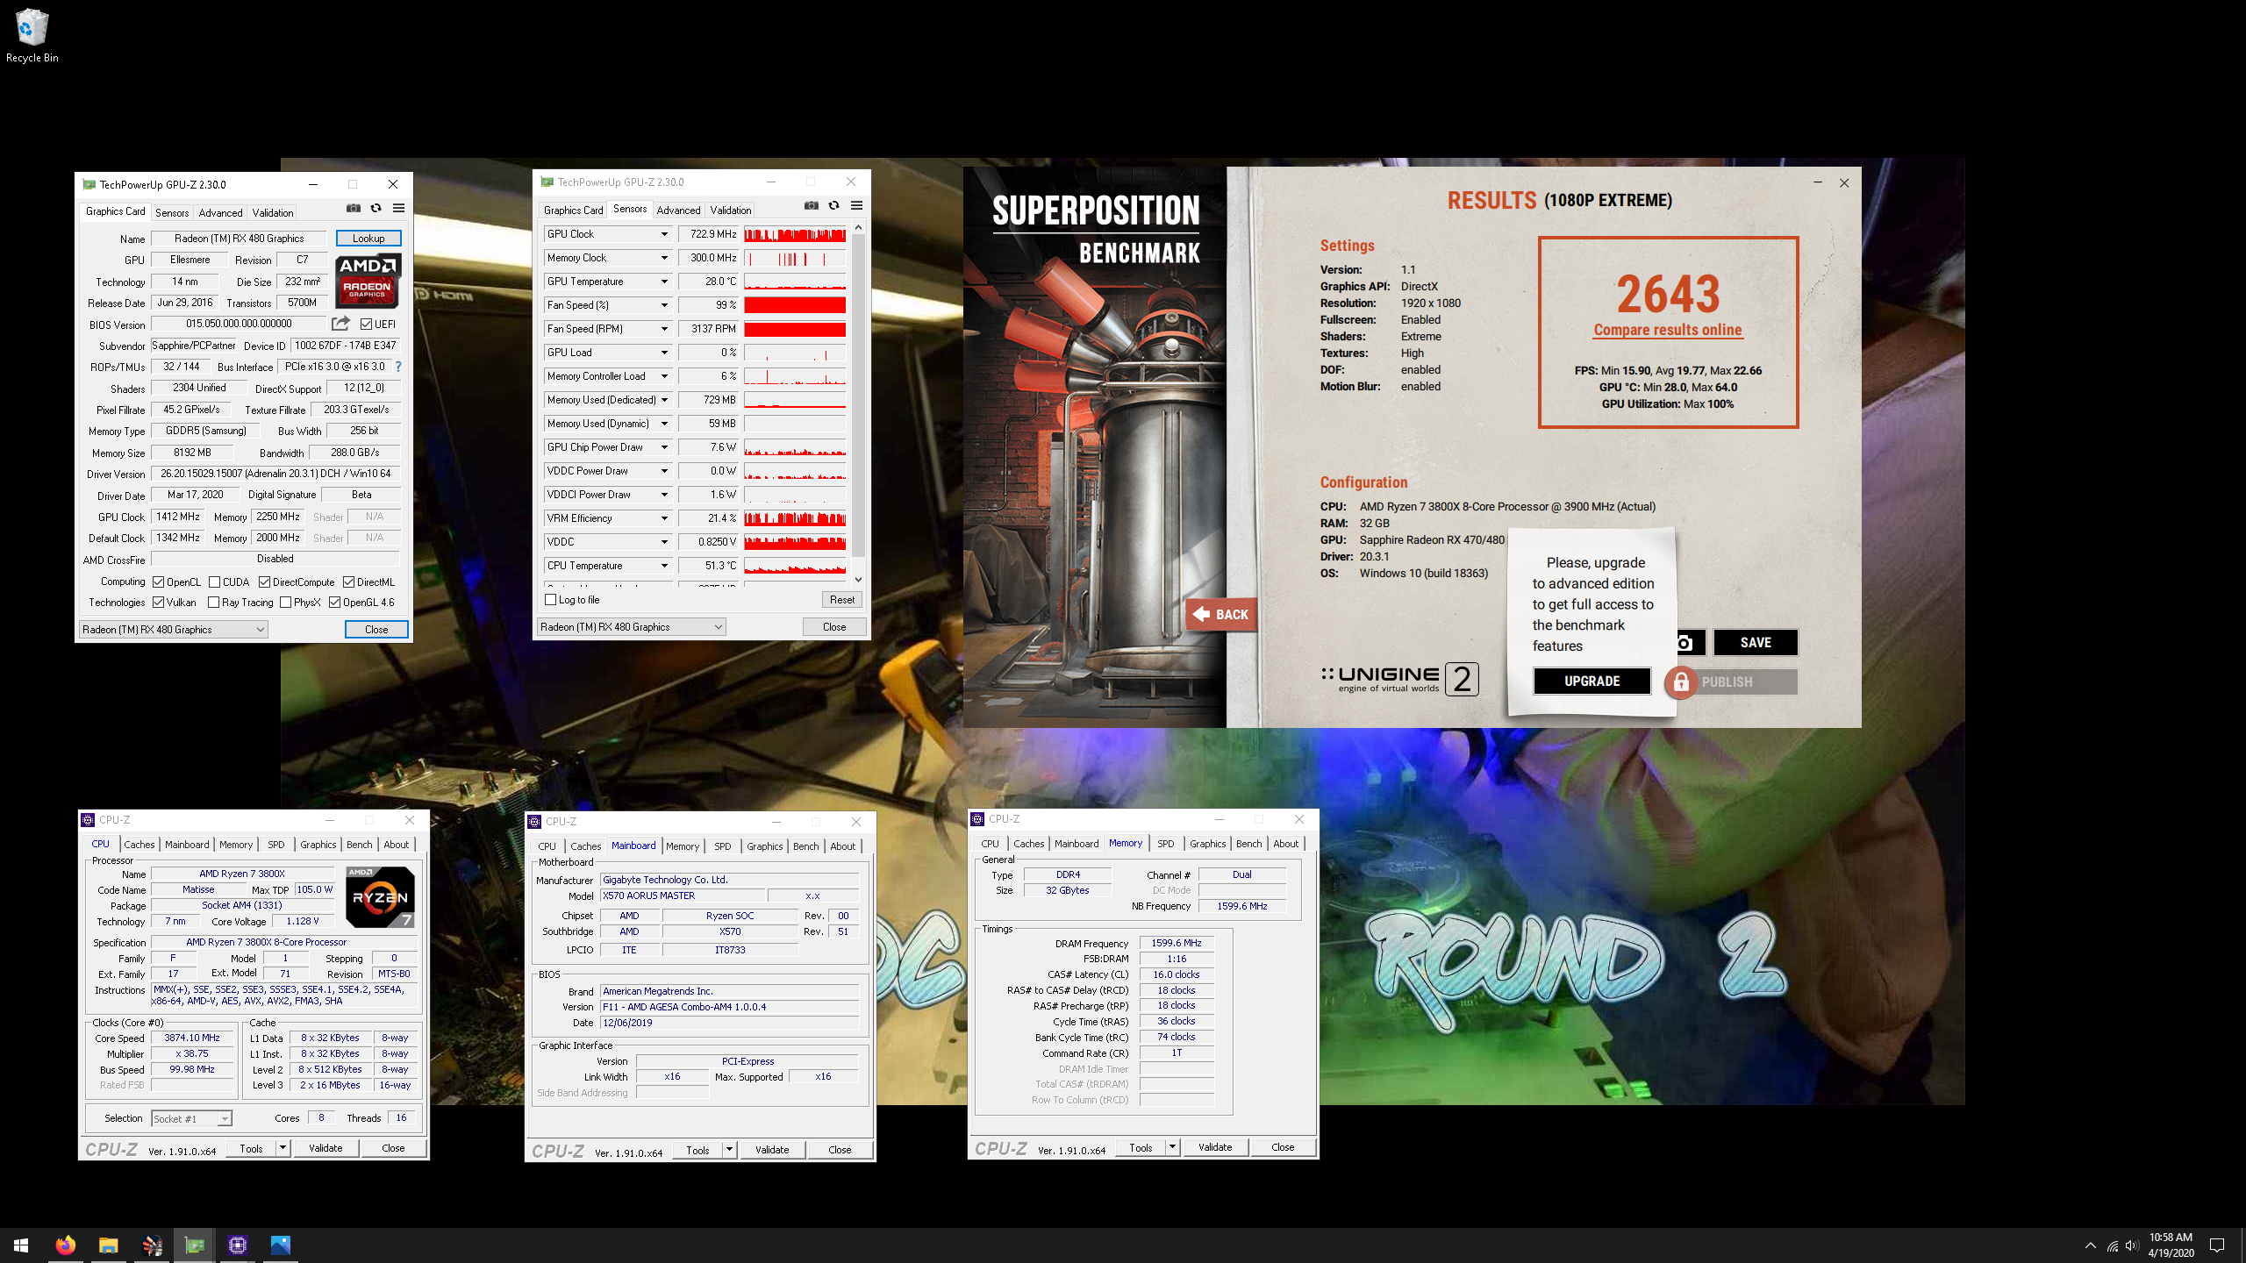Click the GPU-Z taskbar icon
Image resolution: width=2246 pixels, height=1263 pixels.
(x=194, y=1245)
